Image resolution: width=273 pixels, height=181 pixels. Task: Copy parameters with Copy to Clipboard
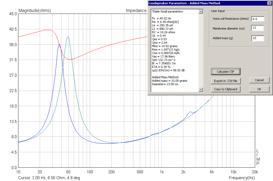226,89
